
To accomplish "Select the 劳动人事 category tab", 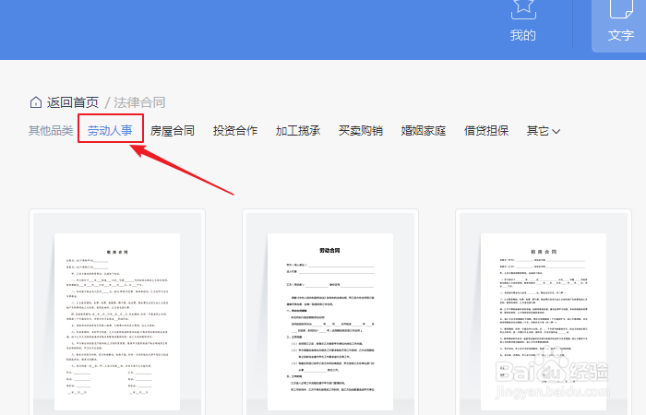I will coord(110,131).
